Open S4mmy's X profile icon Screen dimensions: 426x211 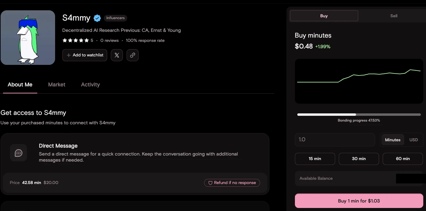tap(117, 55)
